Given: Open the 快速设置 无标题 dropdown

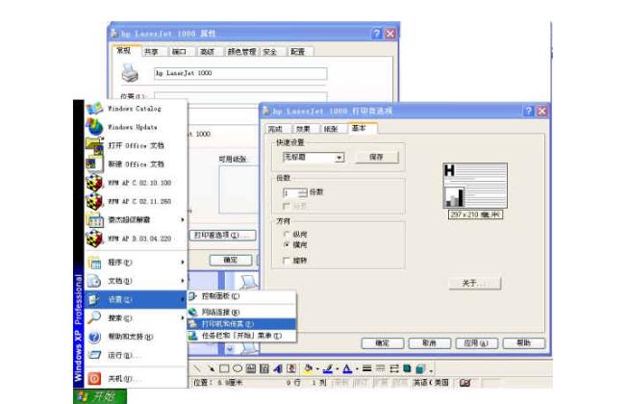Looking at the screenshot, I should pyautogui.click(x=339, y=158).
